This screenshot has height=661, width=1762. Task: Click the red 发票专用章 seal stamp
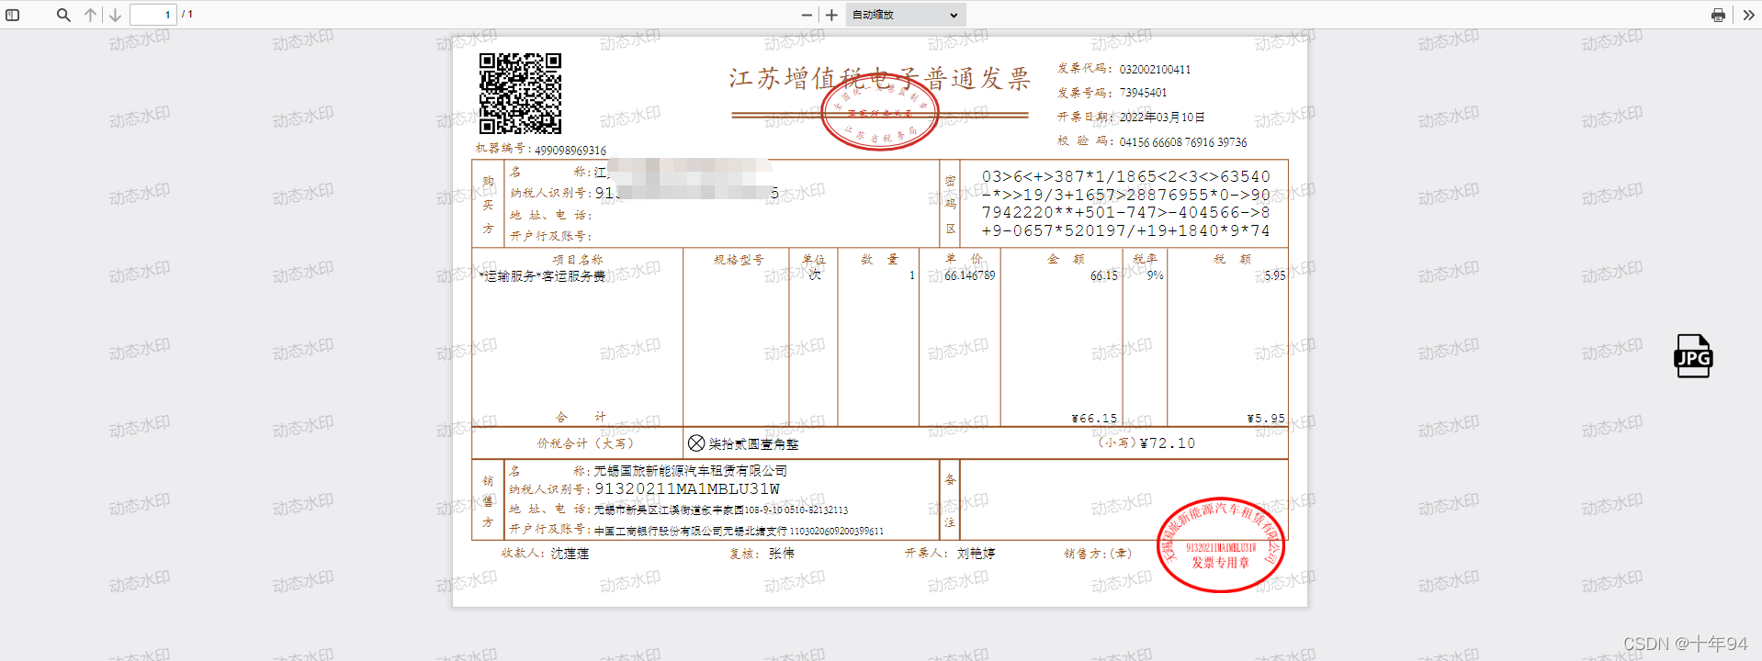[x=1220, y=545]
